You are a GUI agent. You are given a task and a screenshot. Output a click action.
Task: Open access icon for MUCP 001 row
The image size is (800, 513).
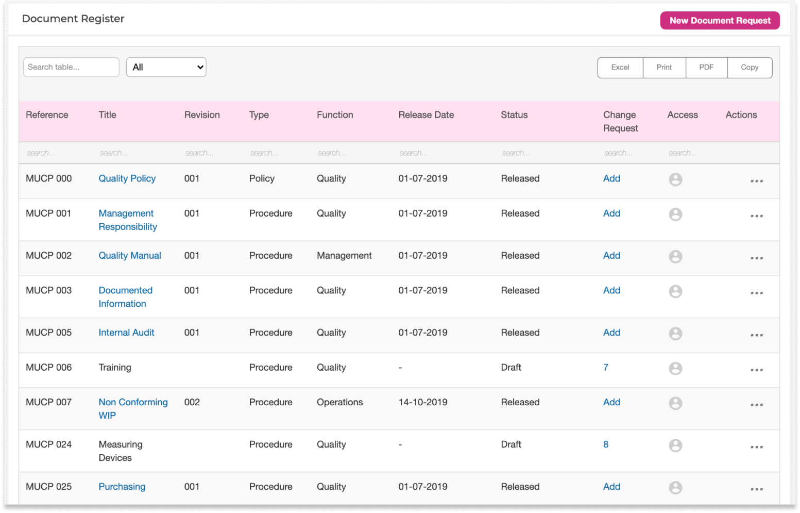pyautogui.click(x=675, y=214)
